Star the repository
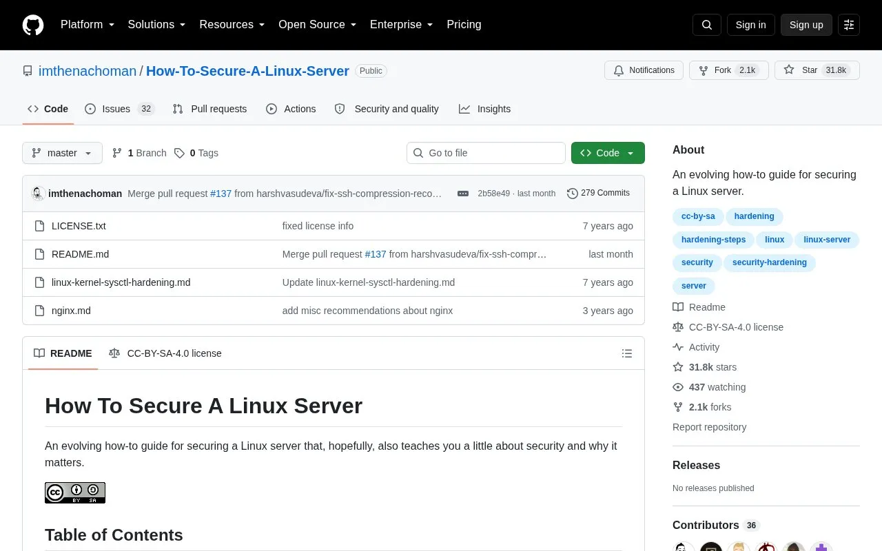Image resolution: width=882 pixels, height=551 pixels. pyautogui.click(x=817, y=70)
